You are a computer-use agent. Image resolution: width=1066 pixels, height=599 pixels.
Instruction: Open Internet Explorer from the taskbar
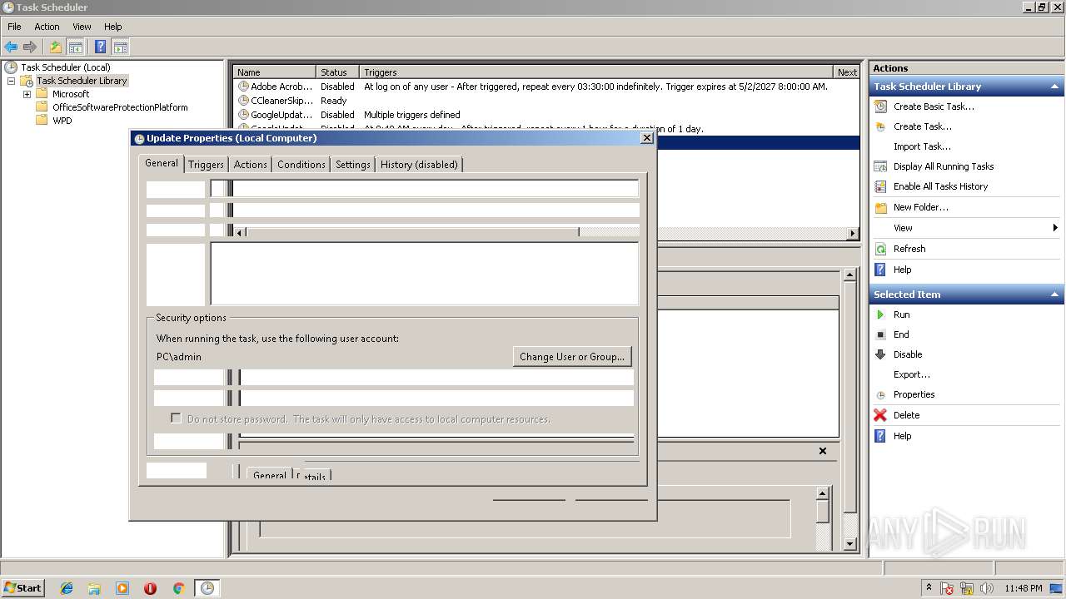click(x=67, y=588)
